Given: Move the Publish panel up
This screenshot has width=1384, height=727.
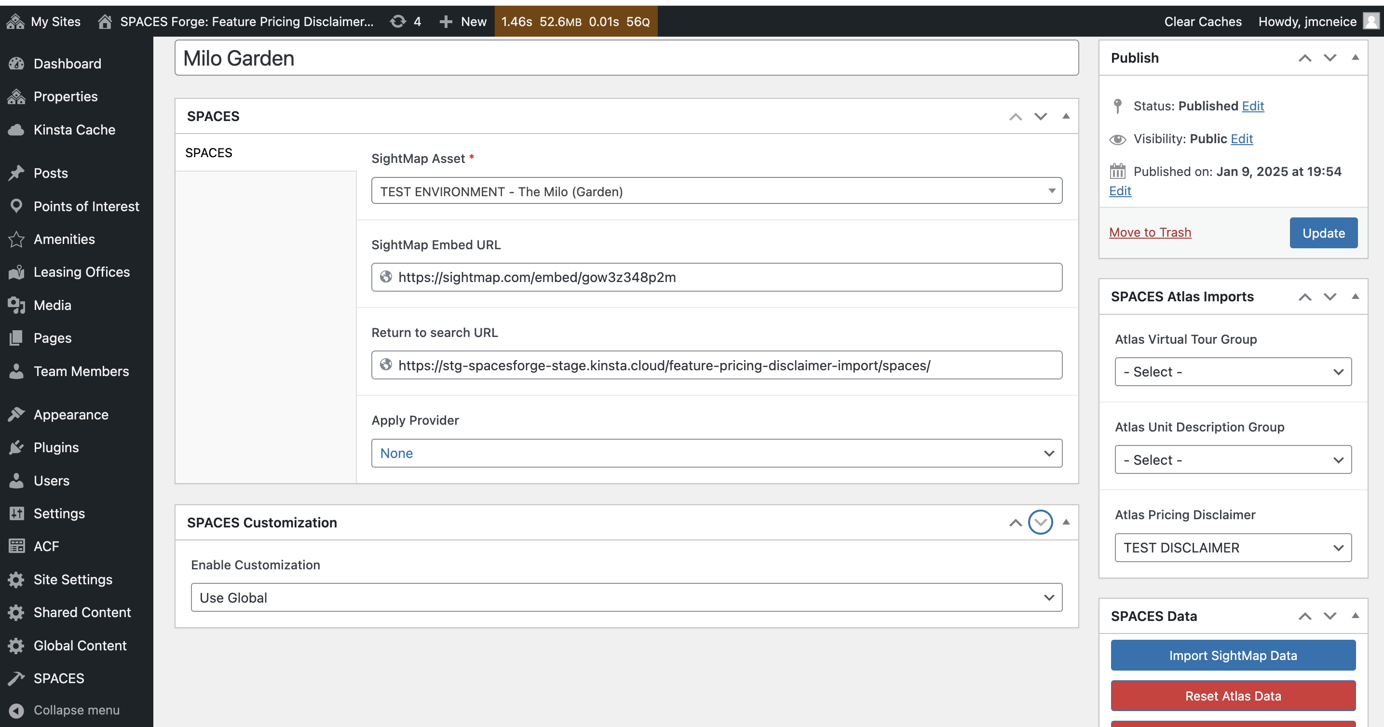Looking at the screenshot, I should click(x=1305, y=58).
